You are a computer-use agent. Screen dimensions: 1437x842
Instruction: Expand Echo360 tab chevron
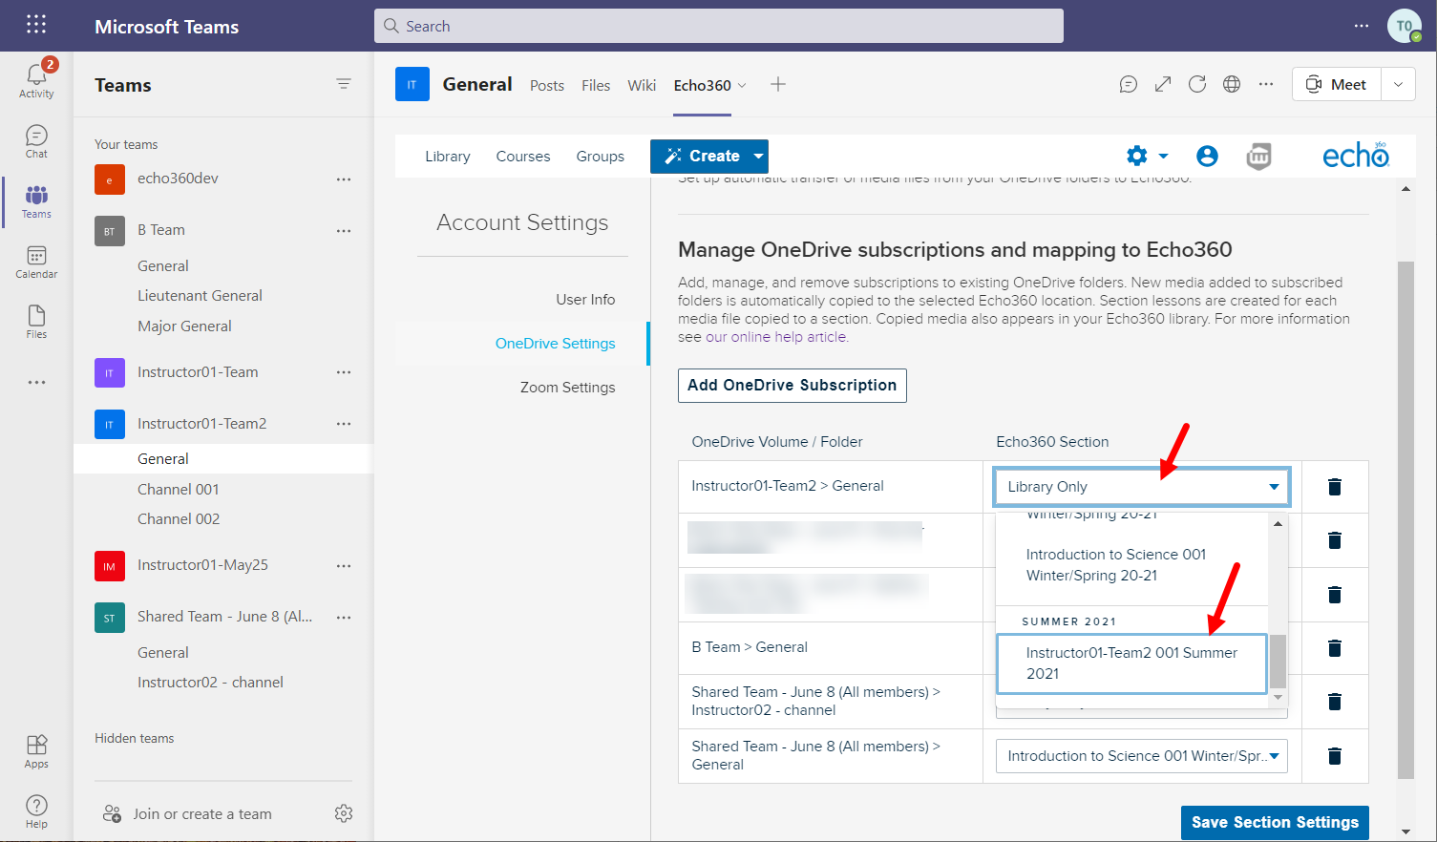[x=742, y=85]
